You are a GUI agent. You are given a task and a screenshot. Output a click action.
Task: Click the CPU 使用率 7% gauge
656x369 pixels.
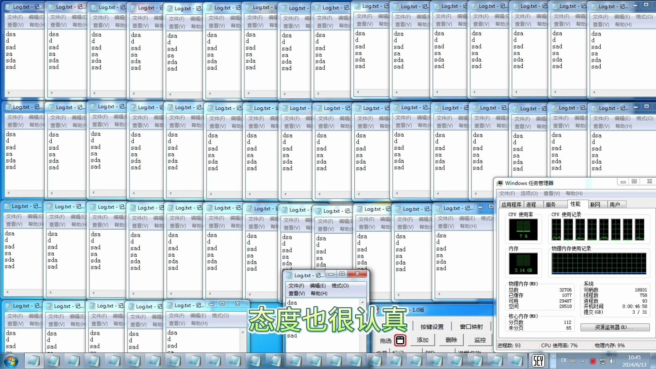523,230
